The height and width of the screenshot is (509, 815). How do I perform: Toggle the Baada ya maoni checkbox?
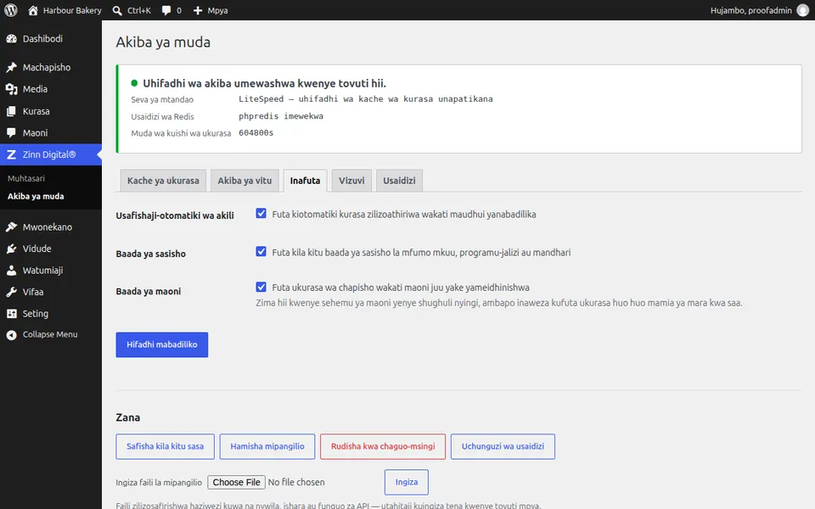[261, 287]
